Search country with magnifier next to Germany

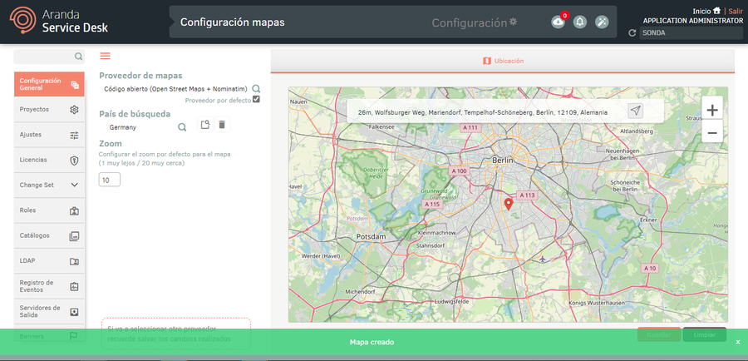click(182, 127)
